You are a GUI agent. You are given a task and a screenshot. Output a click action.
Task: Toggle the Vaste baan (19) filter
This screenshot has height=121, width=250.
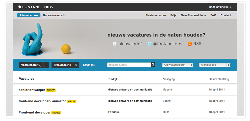31,65
